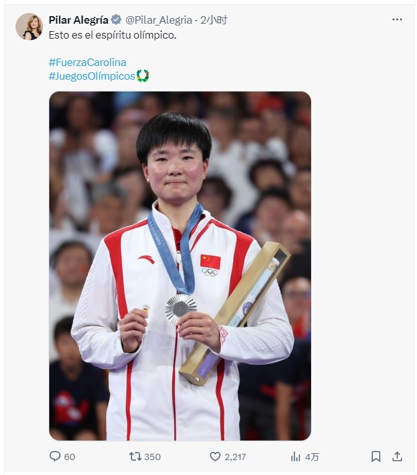
Task: Click the tweet timestamp 2小时
Action: pyautogui.click(x=214, y=20)
